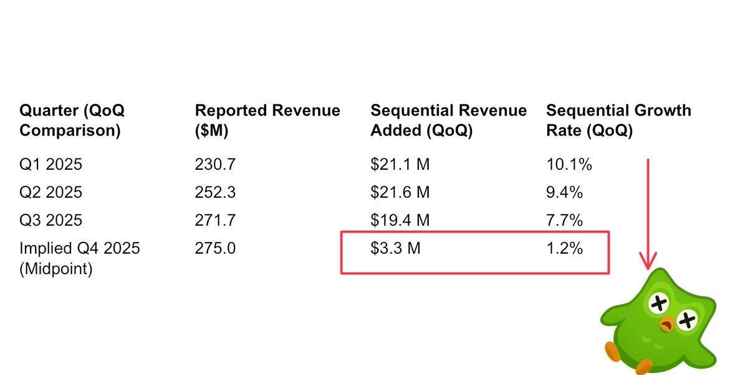Select the highlighted $3.3 M value
This screenshot has width=748, height=375.
coord(396,249)
